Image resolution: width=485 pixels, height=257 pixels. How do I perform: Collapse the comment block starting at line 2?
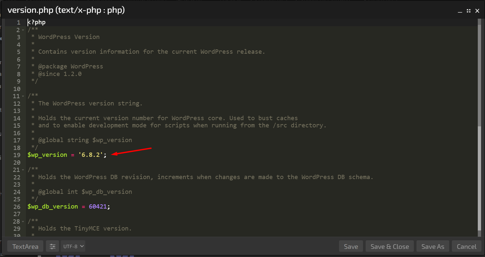[x=23, y=30]
